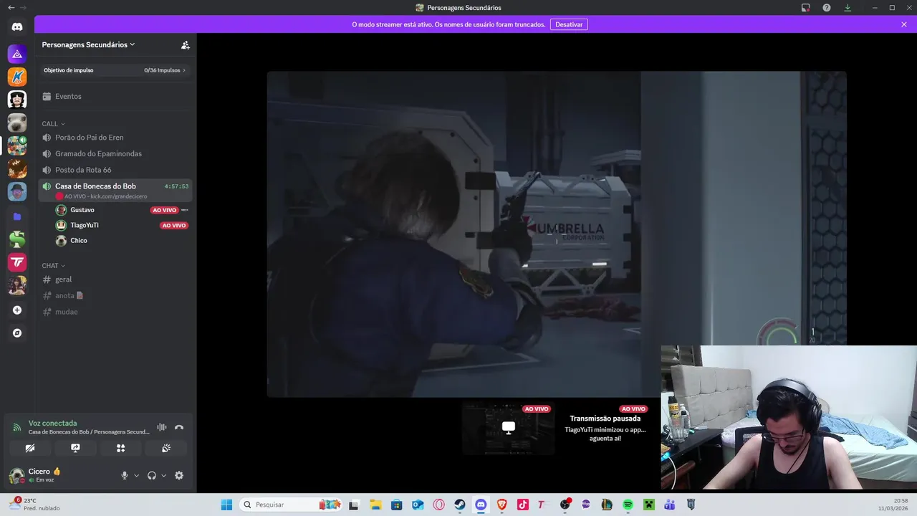
Task: Open the orange K server icon
Action: (17, 77)
